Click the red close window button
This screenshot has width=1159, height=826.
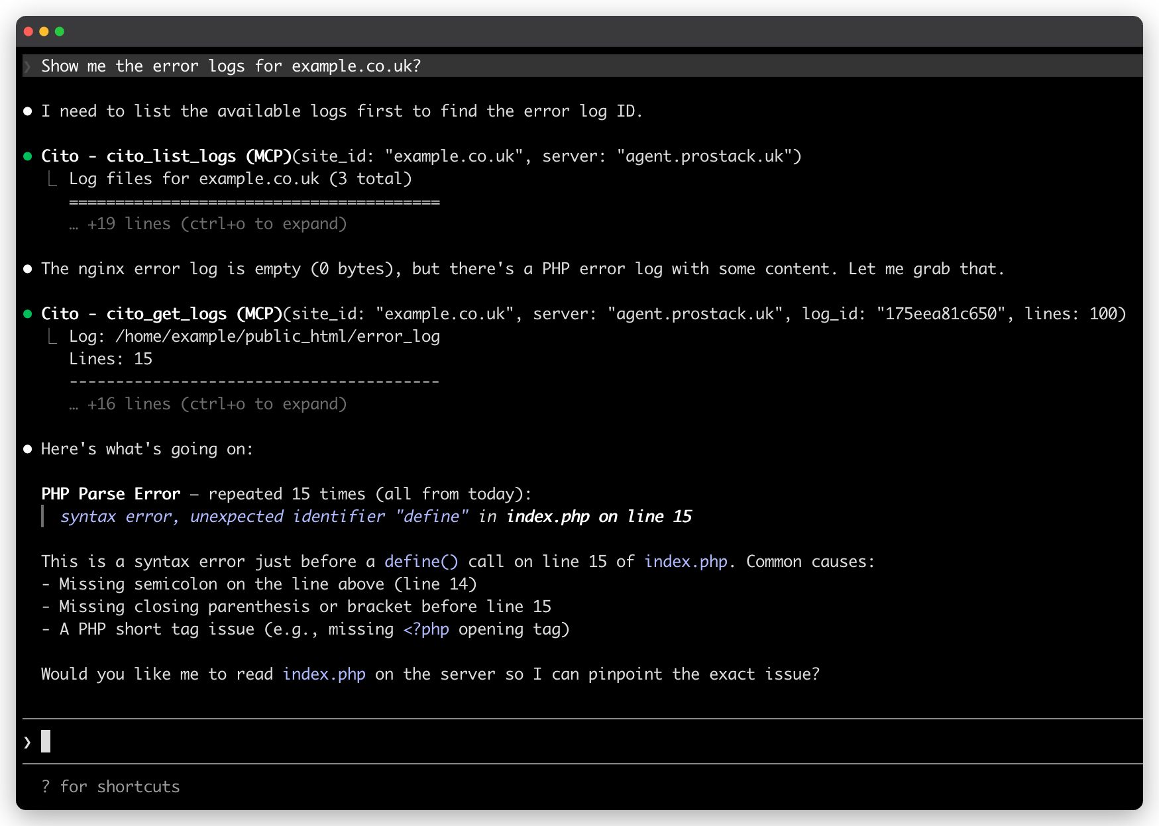click(28, 31)
